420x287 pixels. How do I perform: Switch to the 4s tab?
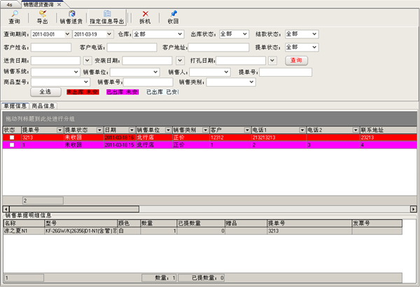point(8,4)
